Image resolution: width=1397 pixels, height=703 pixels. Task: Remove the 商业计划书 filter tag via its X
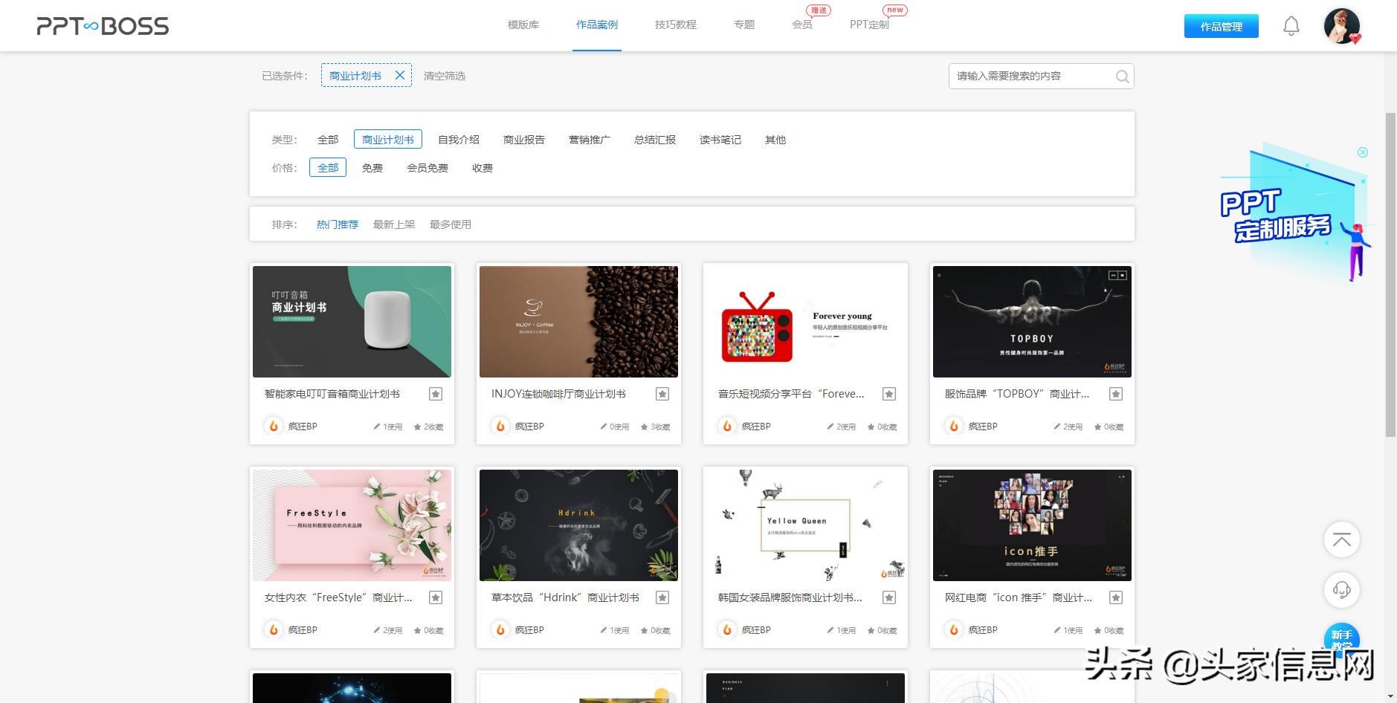click(x=399, y=74)
